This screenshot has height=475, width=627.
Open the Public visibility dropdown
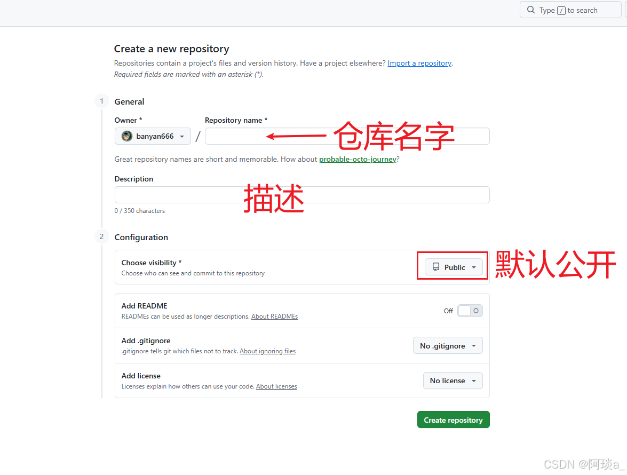(454, 267)
